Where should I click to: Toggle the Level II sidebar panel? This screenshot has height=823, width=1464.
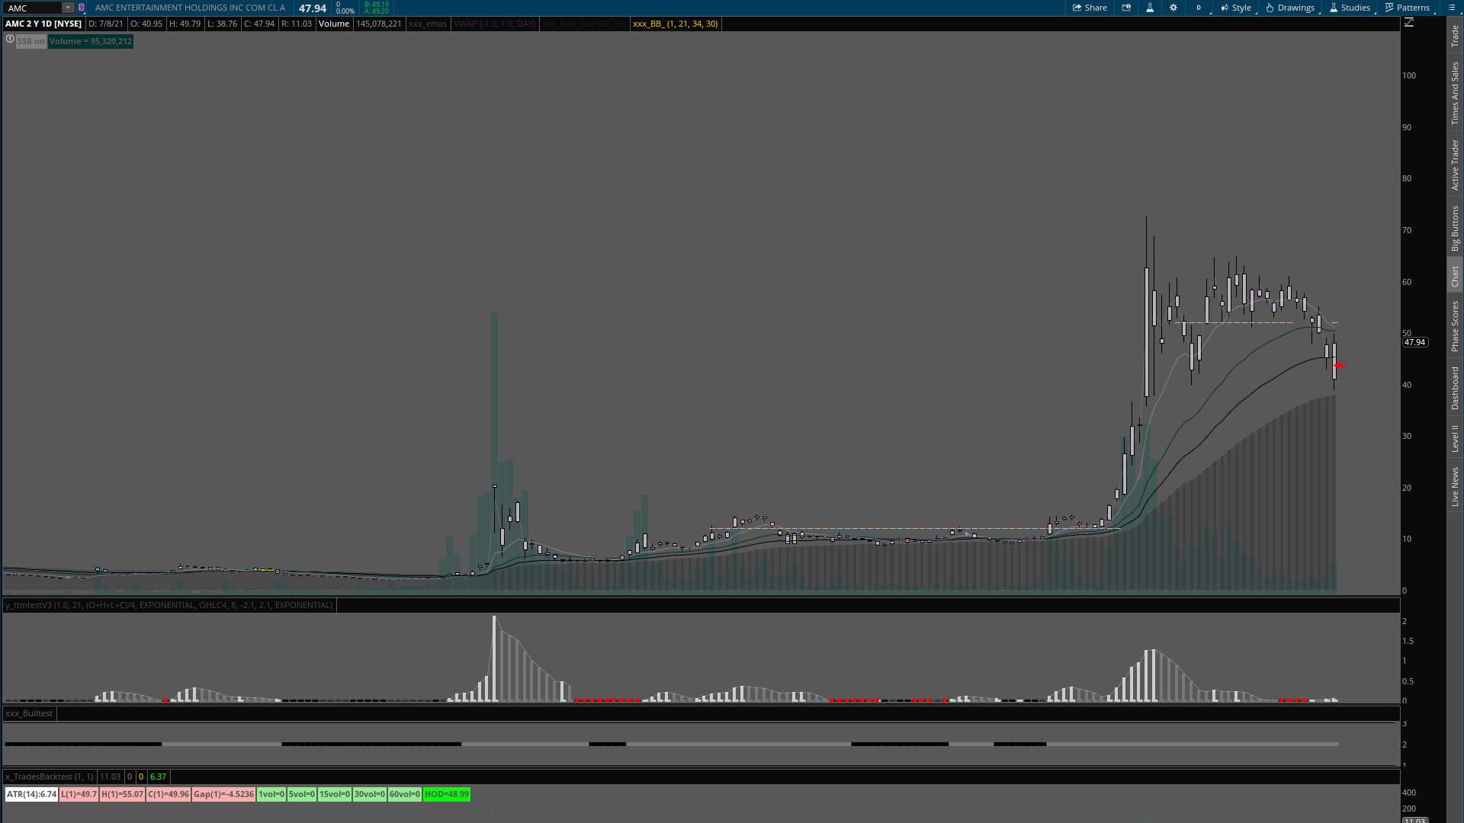(1455, 438)
